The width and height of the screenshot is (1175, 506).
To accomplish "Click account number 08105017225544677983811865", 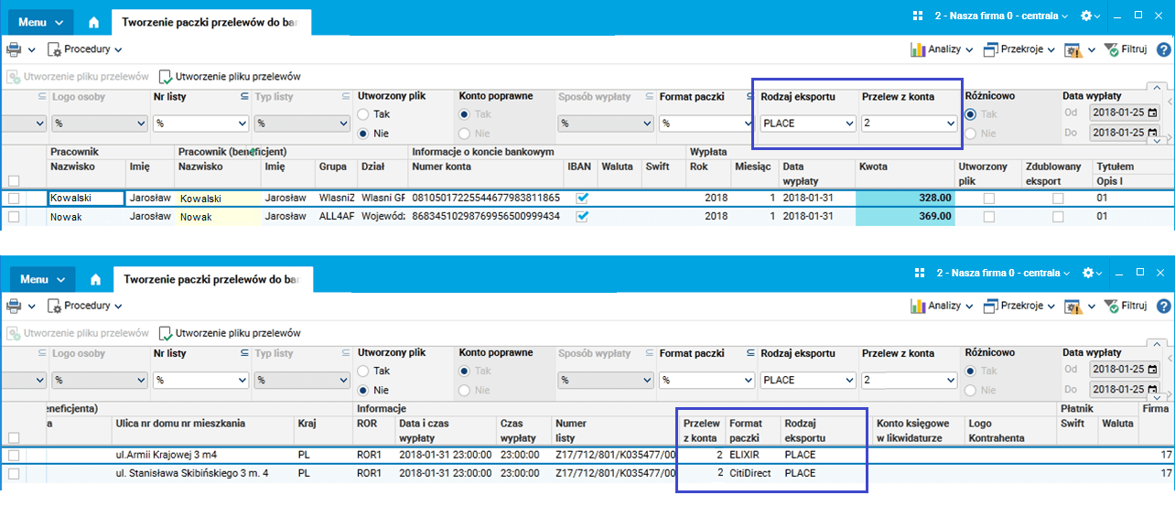I will [x=487, y=198].
